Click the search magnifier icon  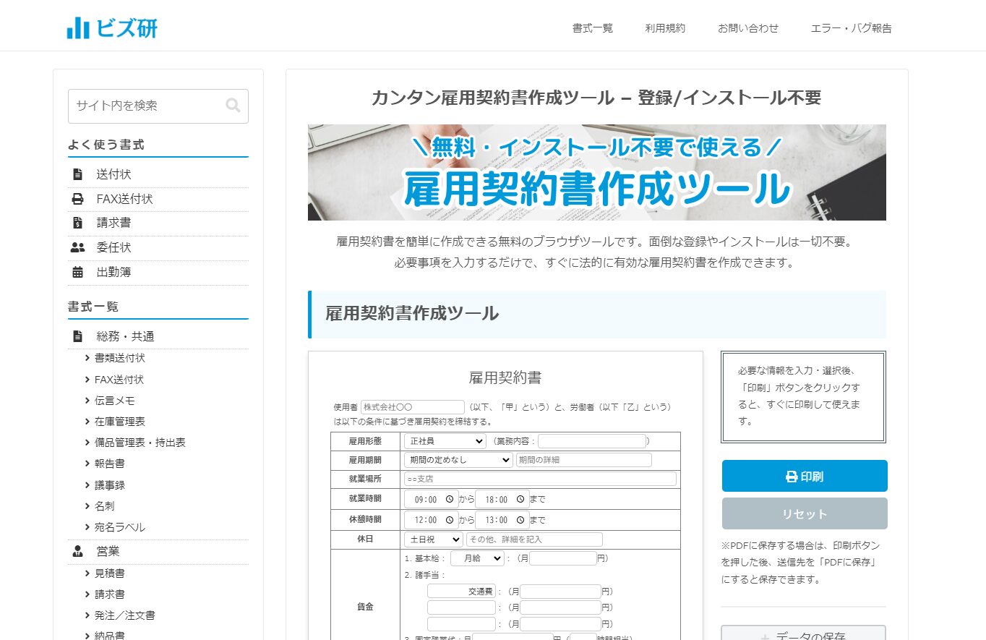click(x=233, y=106)
